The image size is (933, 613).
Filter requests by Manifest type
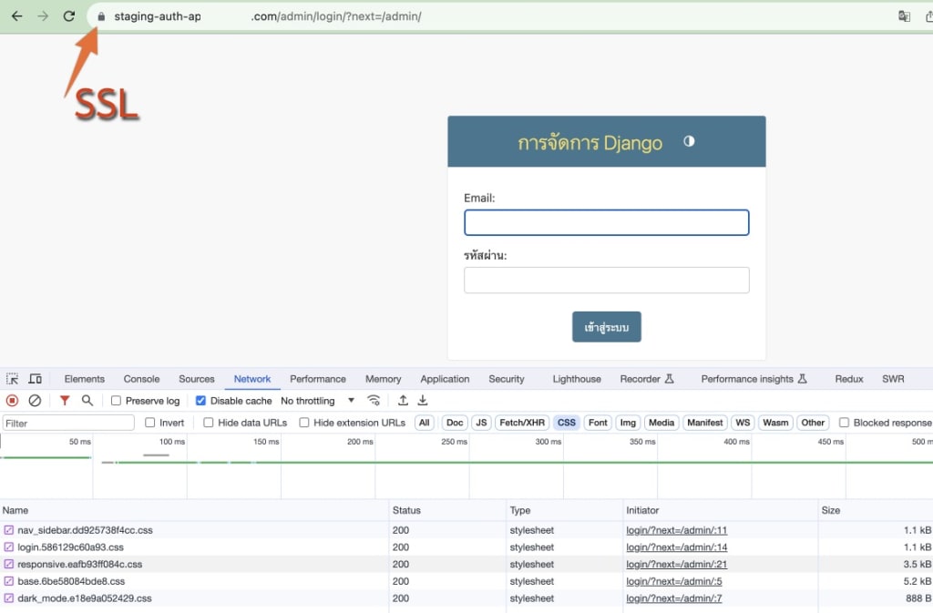(x=704, y=423)
